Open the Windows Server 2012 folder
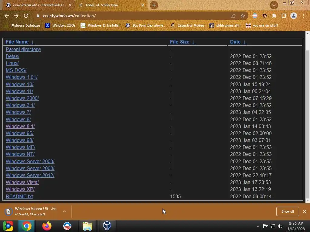 click(x=30, y=175)
